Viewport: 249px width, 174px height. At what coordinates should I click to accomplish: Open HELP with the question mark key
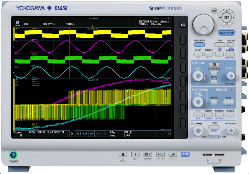click(x=136, y=154)
